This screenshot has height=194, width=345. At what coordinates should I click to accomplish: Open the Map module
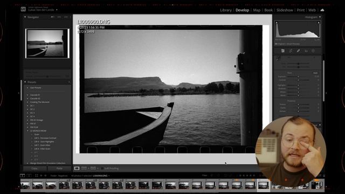[257, 10]
